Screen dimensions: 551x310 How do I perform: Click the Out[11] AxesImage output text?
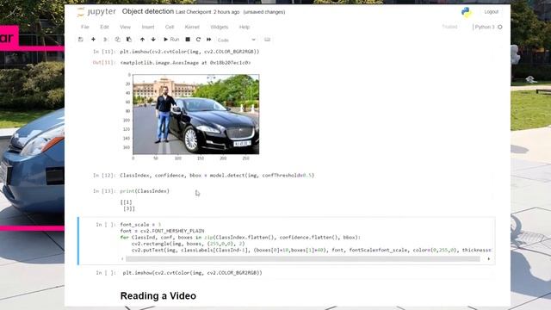click(x=186, y=63)
